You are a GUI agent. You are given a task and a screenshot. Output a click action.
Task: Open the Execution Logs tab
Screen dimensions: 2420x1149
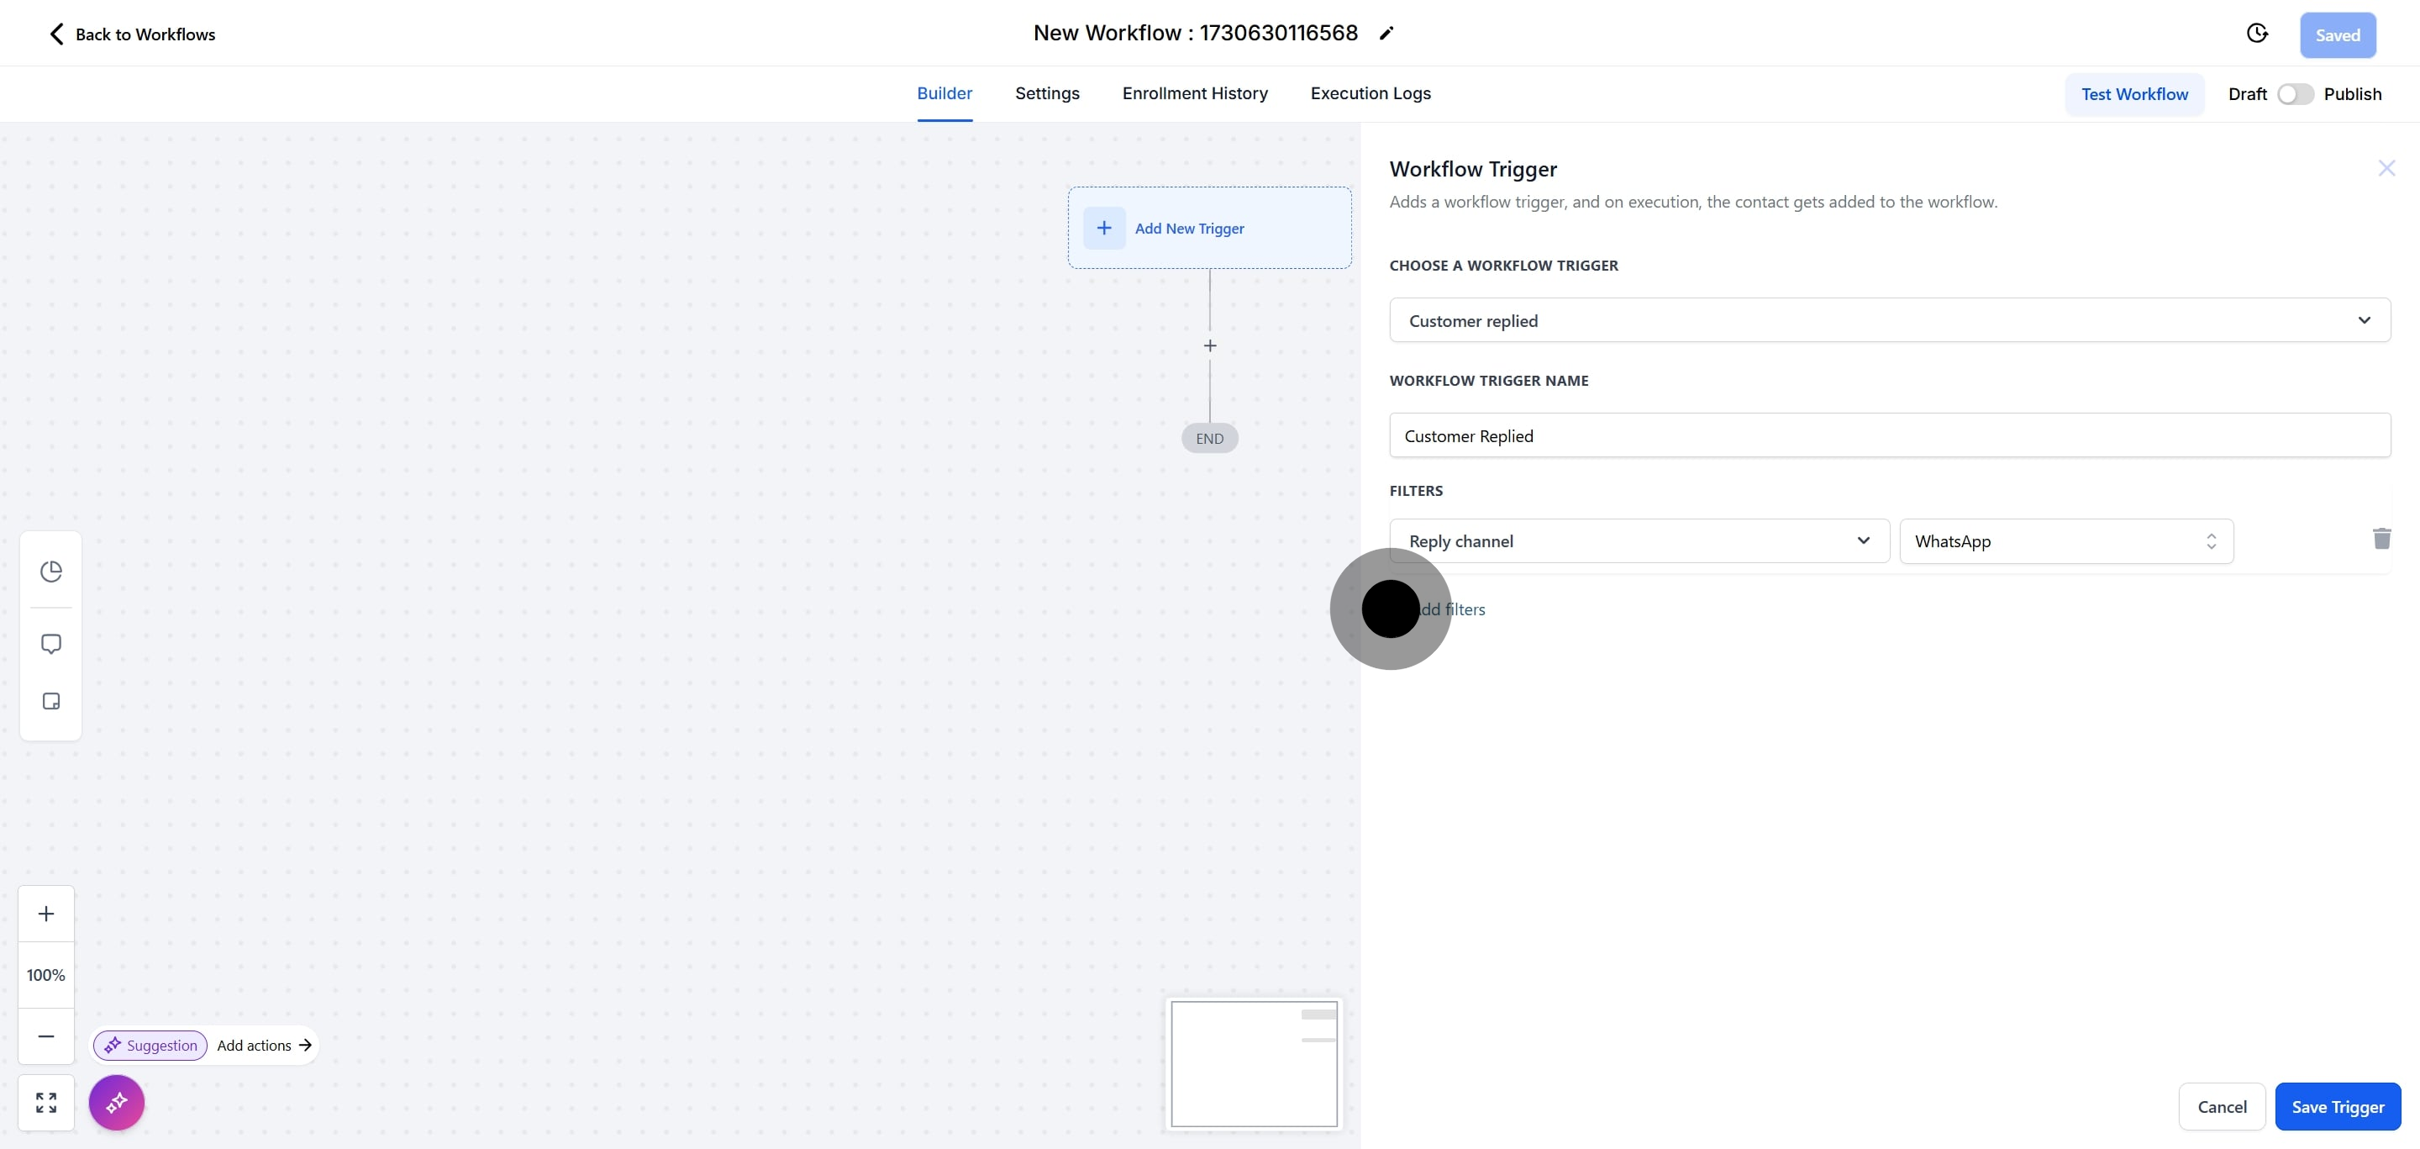tap(1370, 93)
